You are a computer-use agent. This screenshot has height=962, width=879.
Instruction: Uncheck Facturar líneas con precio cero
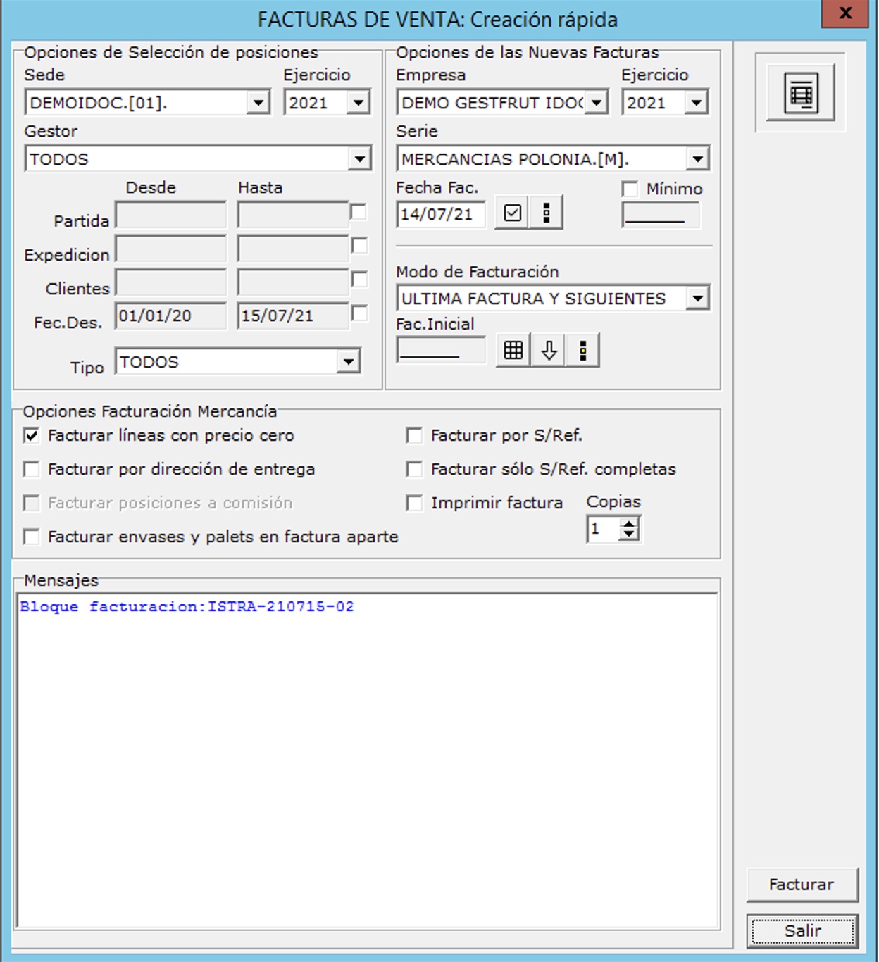click(32, 436)
